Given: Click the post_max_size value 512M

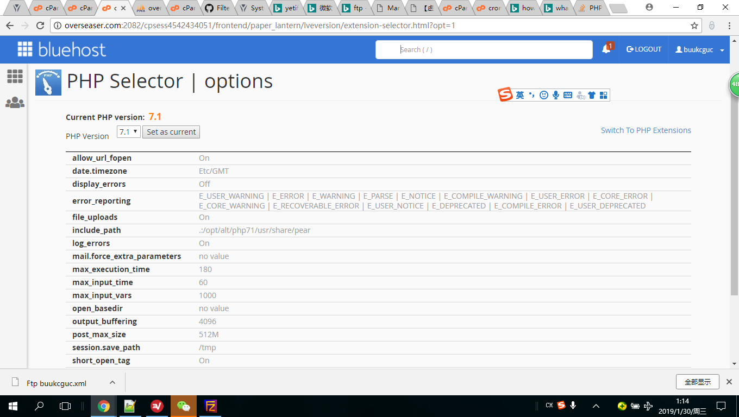Looking at the screenshot, I should click(209, 334).
